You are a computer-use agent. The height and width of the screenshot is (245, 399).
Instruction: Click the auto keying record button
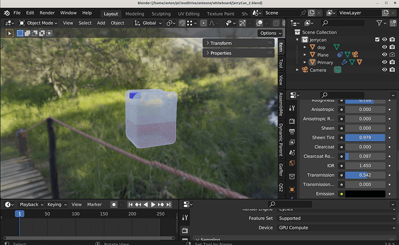click(x=114, y=204)
